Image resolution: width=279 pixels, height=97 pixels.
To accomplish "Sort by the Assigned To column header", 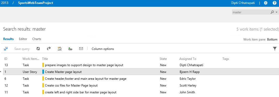I will (x=188, y=59).
